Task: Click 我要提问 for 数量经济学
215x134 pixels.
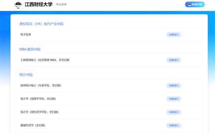Action: (173, 125)
